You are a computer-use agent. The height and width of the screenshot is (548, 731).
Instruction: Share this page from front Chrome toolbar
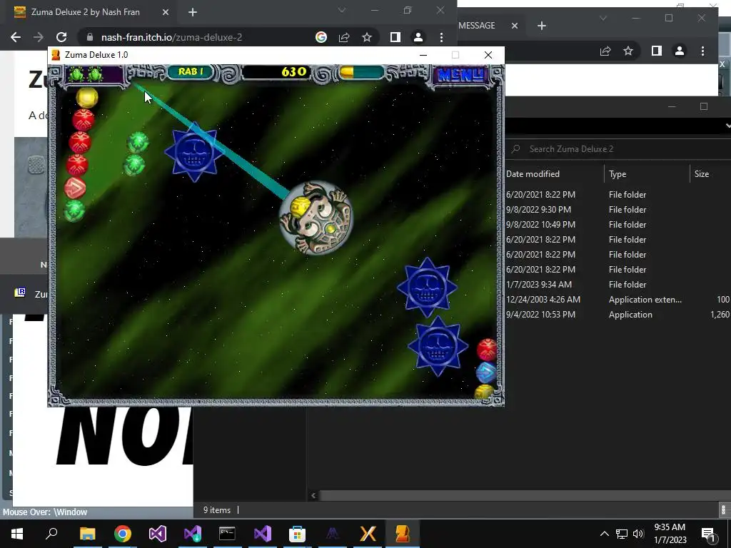point(344,37)
